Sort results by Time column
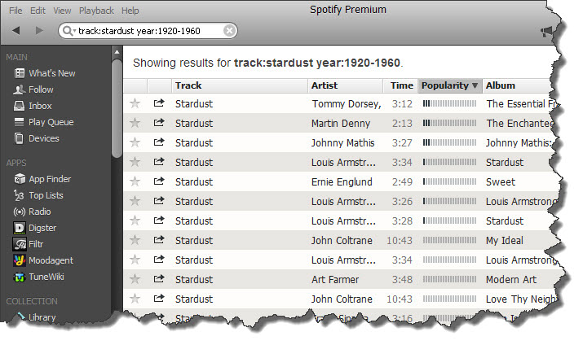This screenshot has width=583, height=345. point(401,85)
